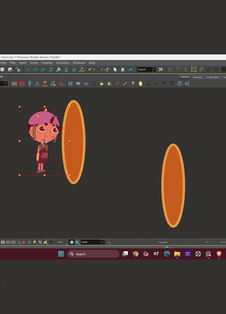Select the character with the pink helmet
Screen dimensions: 226x314
44,141
